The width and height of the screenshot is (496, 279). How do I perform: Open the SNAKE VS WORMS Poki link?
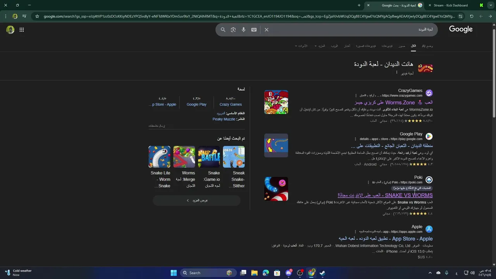coord(385,195)
